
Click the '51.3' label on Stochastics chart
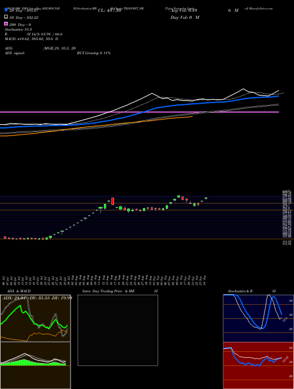pyautogui.click(x=285, y=318)
